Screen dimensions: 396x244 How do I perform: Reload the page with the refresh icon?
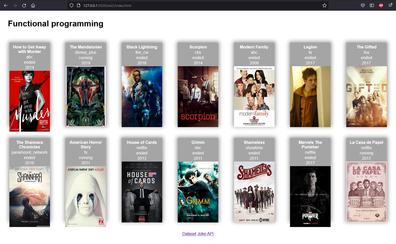24,5
